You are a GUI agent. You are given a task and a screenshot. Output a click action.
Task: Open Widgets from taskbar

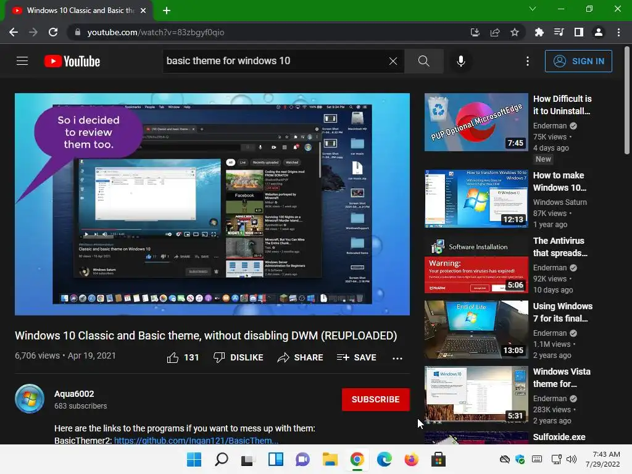pyautogui.click(x=276, y=459)
